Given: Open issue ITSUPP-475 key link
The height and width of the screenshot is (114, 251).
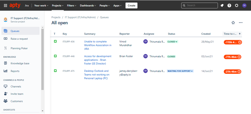Looking at the screenshot, I should point(69,71).
